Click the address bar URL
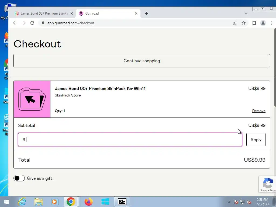276x207 pixels. coord(71,23)
